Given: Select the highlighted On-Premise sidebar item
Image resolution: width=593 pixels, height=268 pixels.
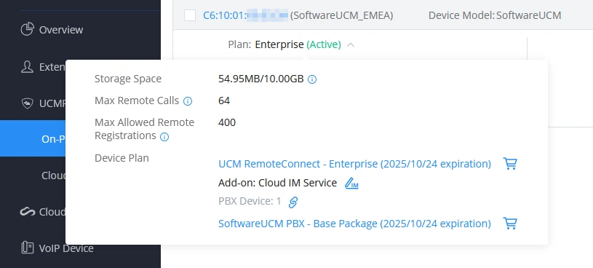Looking at the screenshot, I should coord(33,138).
